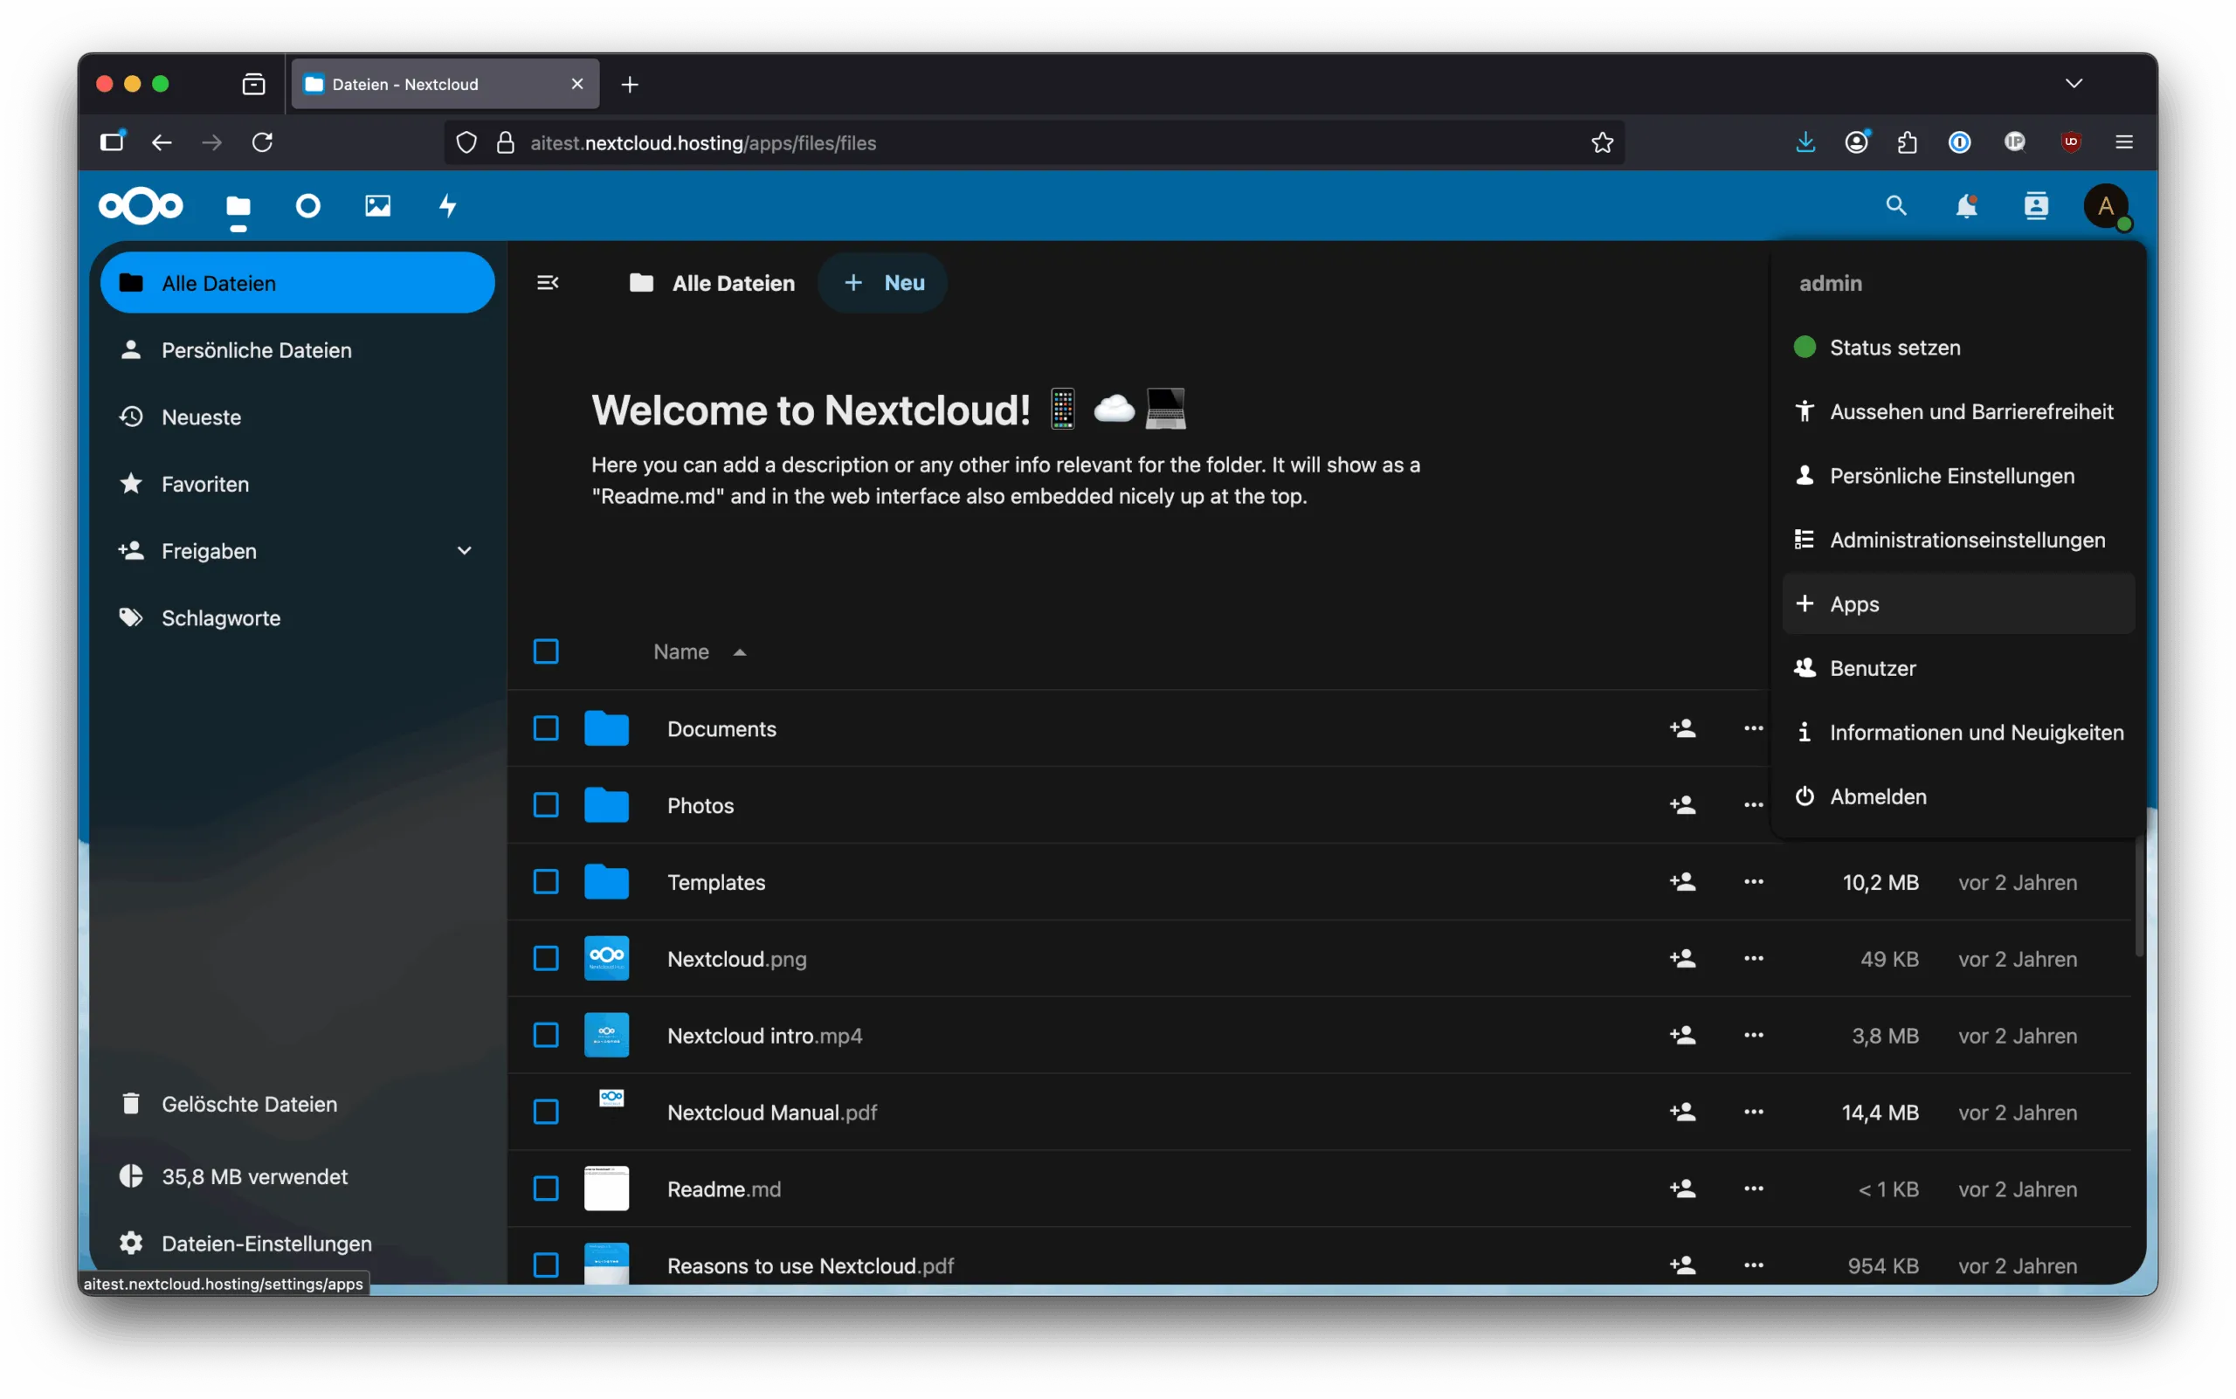Toggle navigation with the collapse sidebar icon
Image resolution: width=2236 pixels, height=1399 pixels.
pos(548,283)
